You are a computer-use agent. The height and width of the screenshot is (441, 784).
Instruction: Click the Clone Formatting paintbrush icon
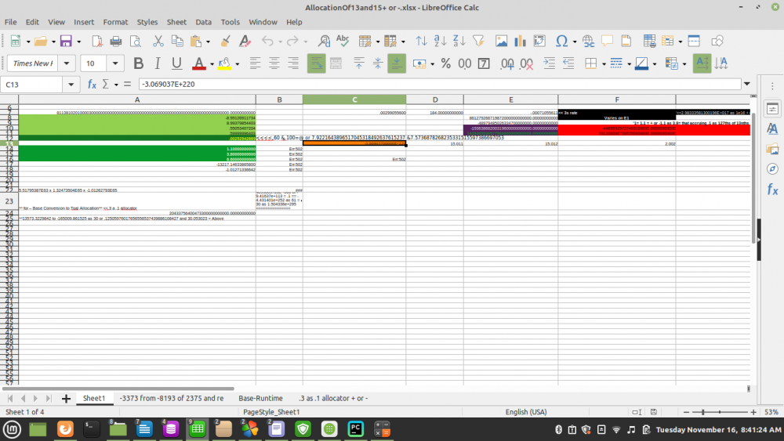coord(226,41)
